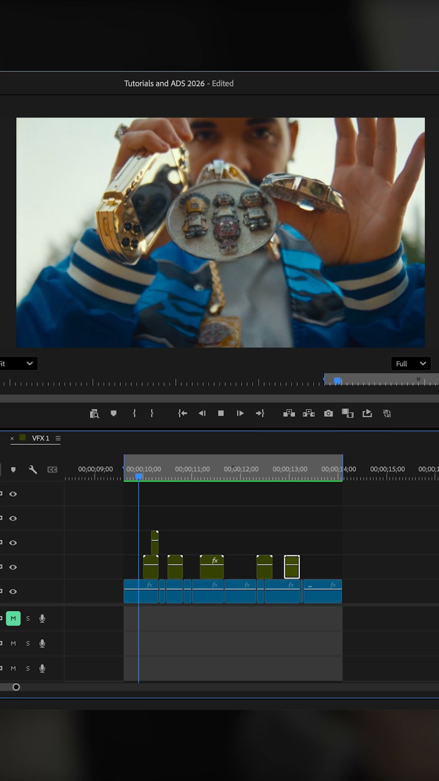
Task: Click the timeline blue playhead handle
Action: (x=139, y=476)
